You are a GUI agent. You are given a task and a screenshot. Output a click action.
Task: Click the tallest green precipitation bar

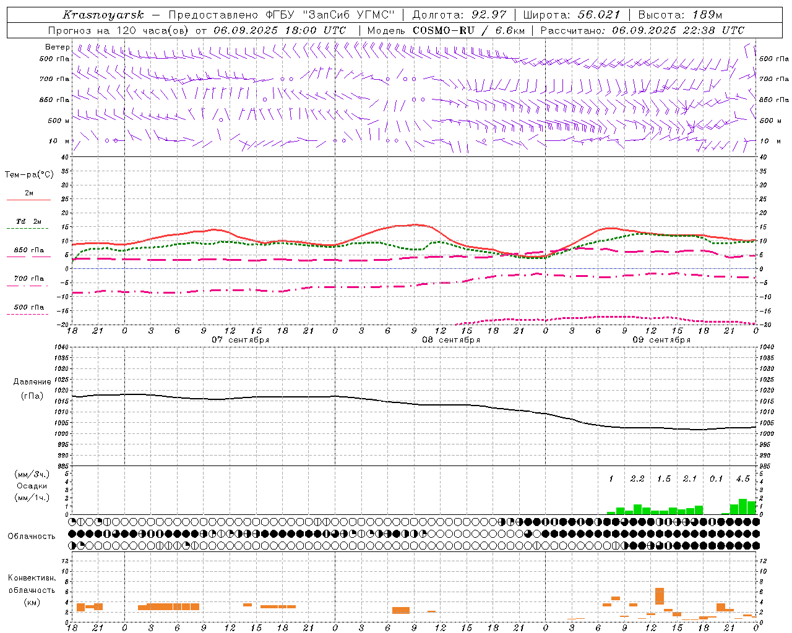click(742, 507)
